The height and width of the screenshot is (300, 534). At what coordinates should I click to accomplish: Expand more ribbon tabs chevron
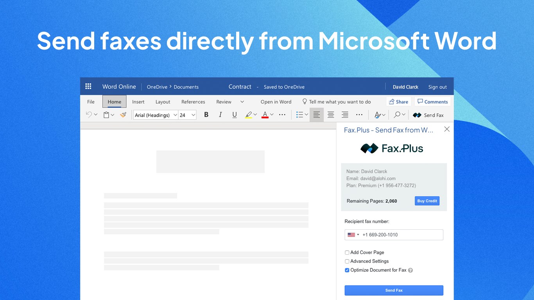(242, 102)
